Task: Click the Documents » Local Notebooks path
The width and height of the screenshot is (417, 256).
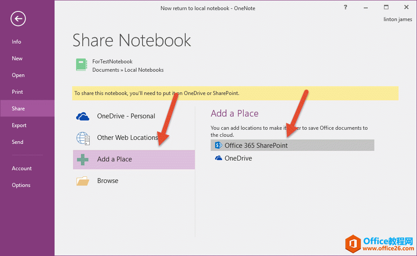Action: [x=128, y=70]
